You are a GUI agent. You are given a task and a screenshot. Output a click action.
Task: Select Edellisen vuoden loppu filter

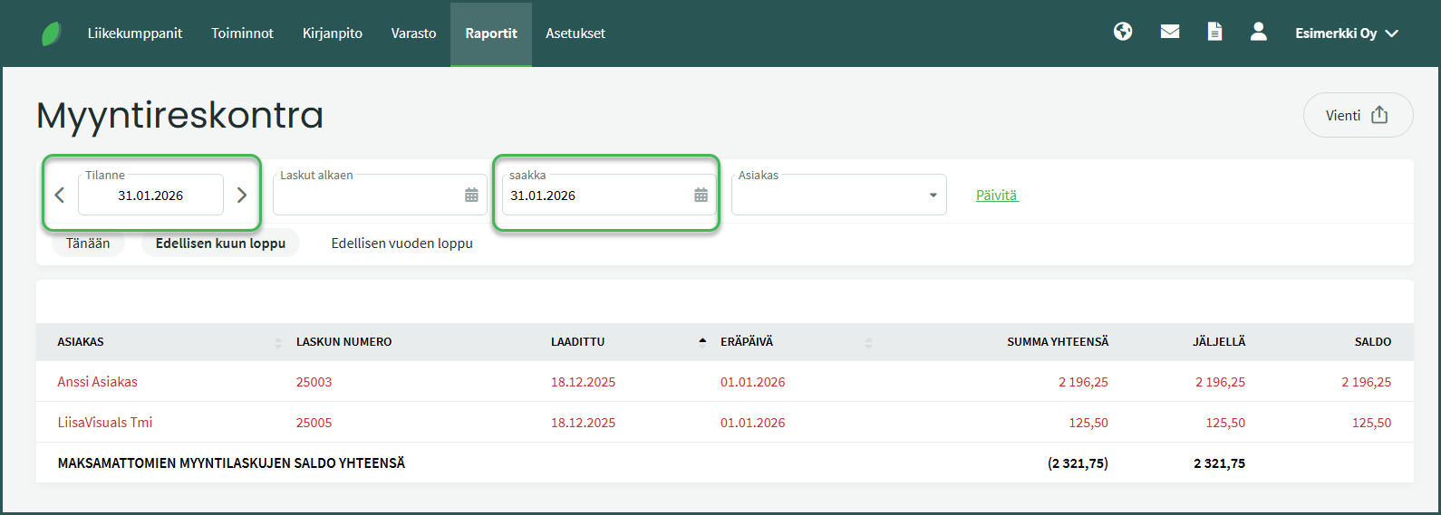(401, 243)
